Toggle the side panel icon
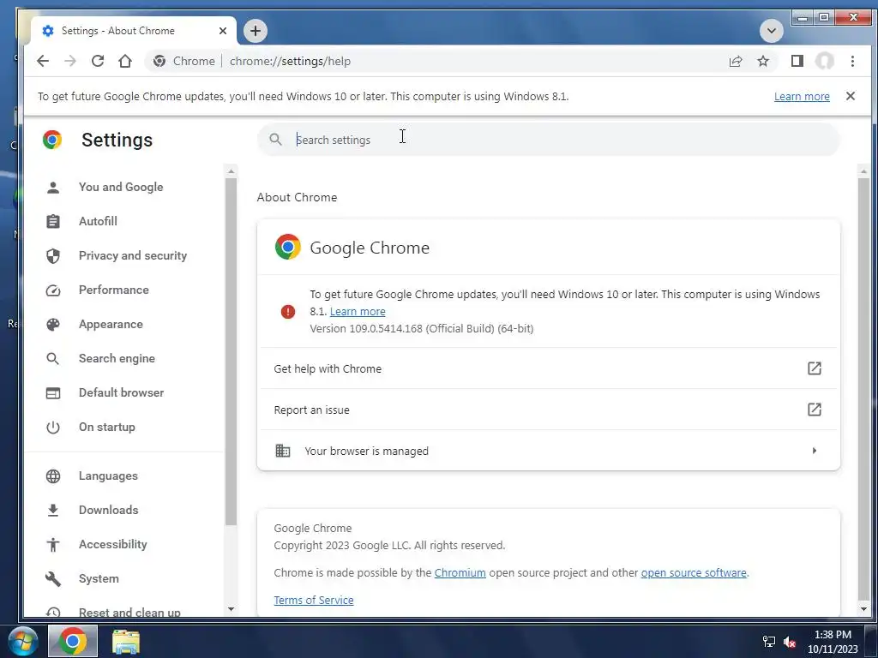878x658 pixels. (x=797, y=61)
